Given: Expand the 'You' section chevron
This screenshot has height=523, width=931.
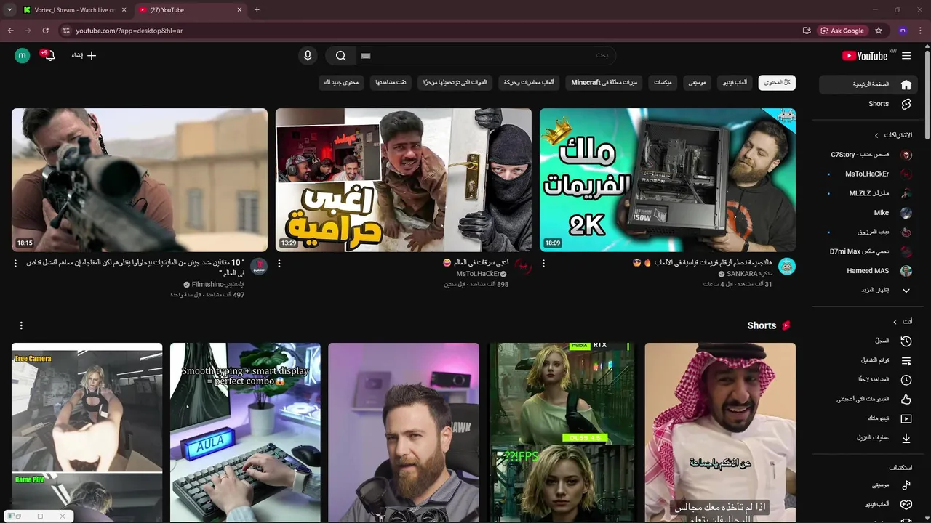Looking at the screenshot, I should [x=895, y=322].
